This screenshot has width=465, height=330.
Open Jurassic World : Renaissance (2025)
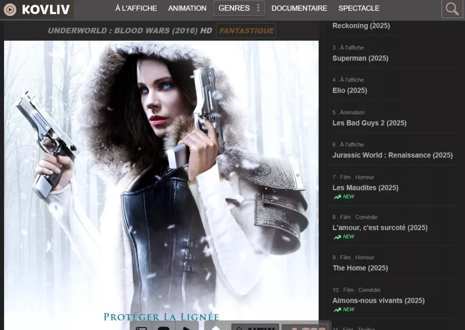tap(392, 155)
